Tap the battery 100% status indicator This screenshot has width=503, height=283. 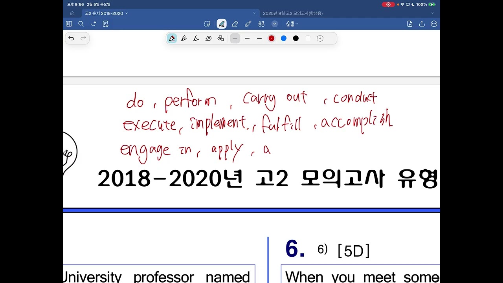pyautogui.click(x=426, y=4)
